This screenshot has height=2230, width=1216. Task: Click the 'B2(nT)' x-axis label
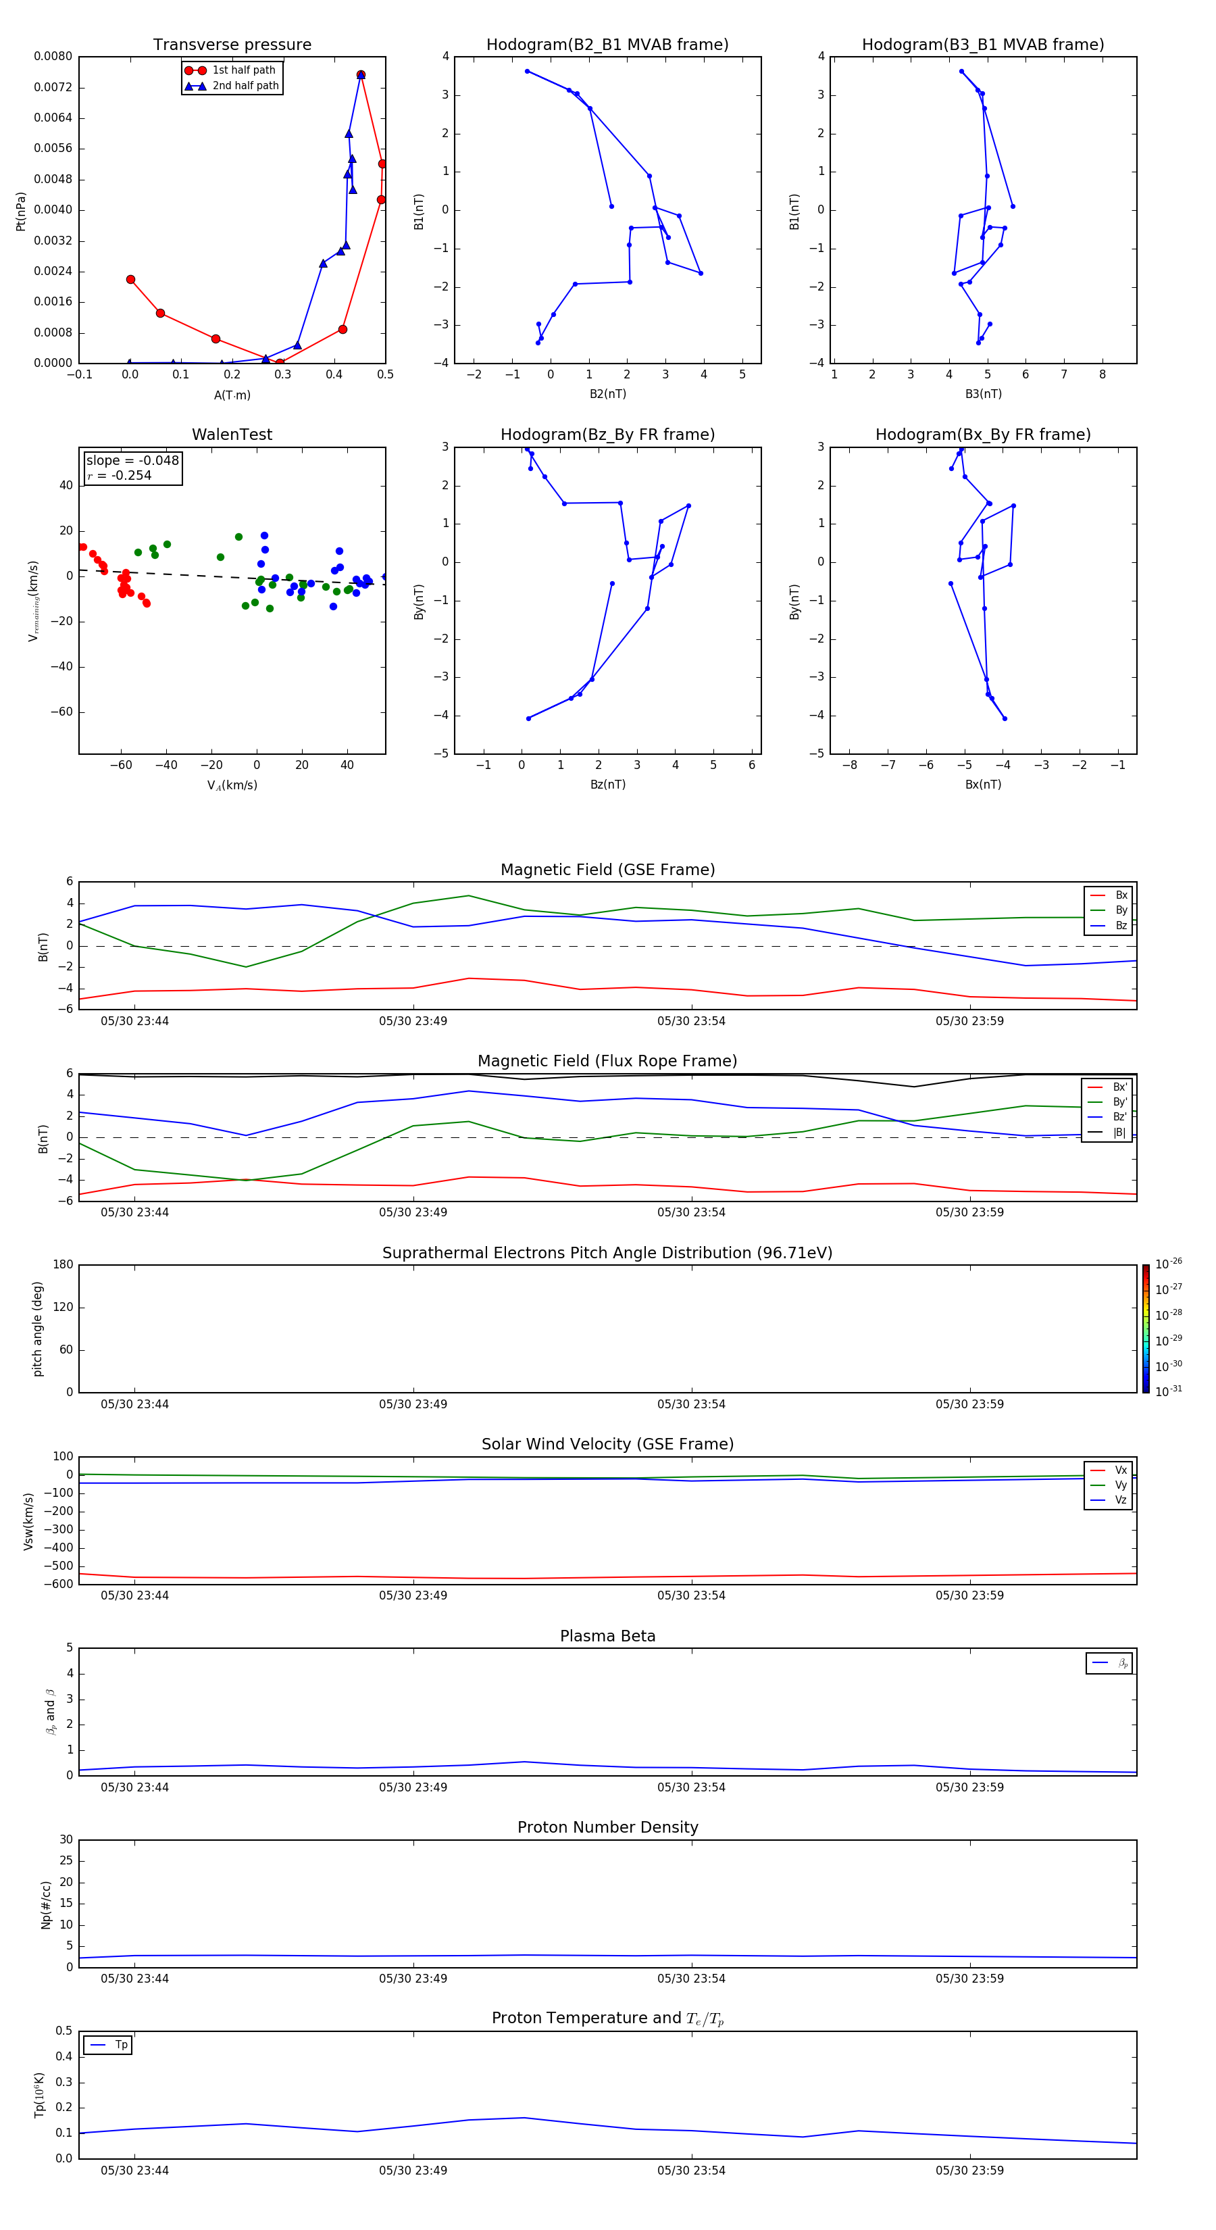tap(607, 394)
